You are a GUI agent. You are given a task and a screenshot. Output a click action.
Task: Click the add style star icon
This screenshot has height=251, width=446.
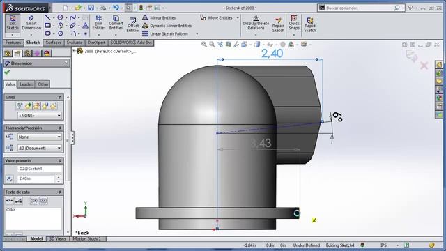28,106
